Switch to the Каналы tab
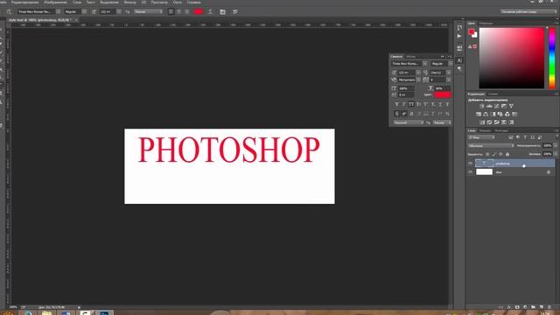 485,130
